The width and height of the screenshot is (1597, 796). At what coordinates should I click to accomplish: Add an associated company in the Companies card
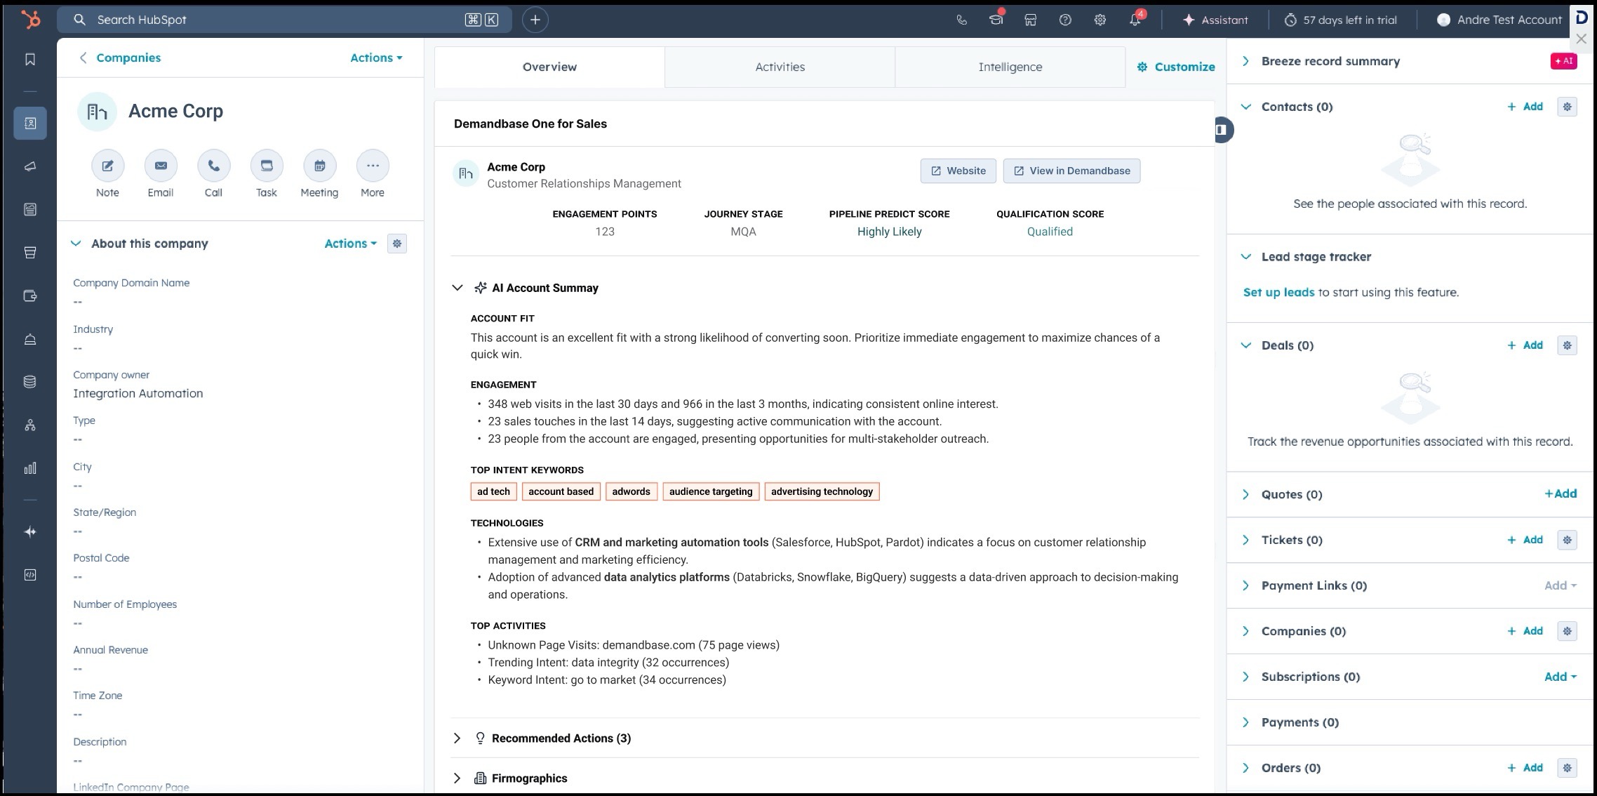point(1525,631)
